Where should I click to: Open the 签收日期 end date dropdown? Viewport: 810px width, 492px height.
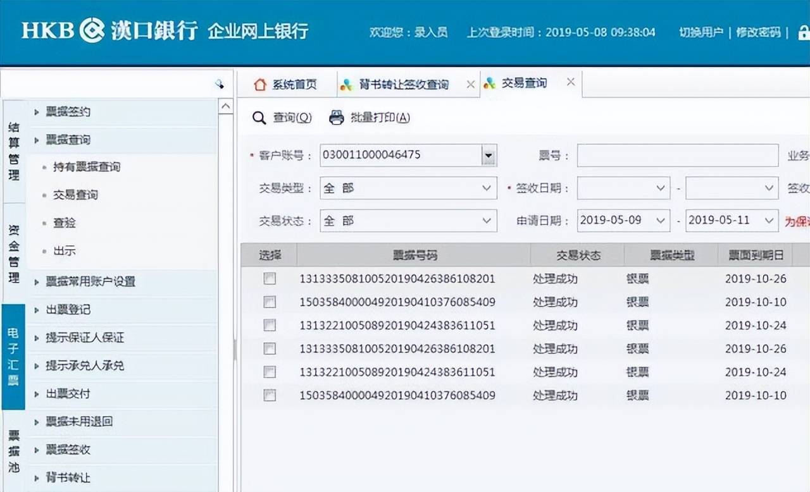(769, 188)
